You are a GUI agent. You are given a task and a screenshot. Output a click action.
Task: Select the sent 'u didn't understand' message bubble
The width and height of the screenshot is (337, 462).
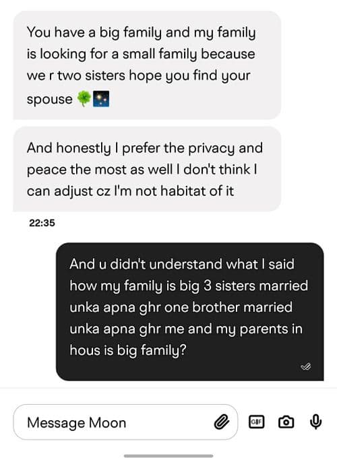pos(189,312)
